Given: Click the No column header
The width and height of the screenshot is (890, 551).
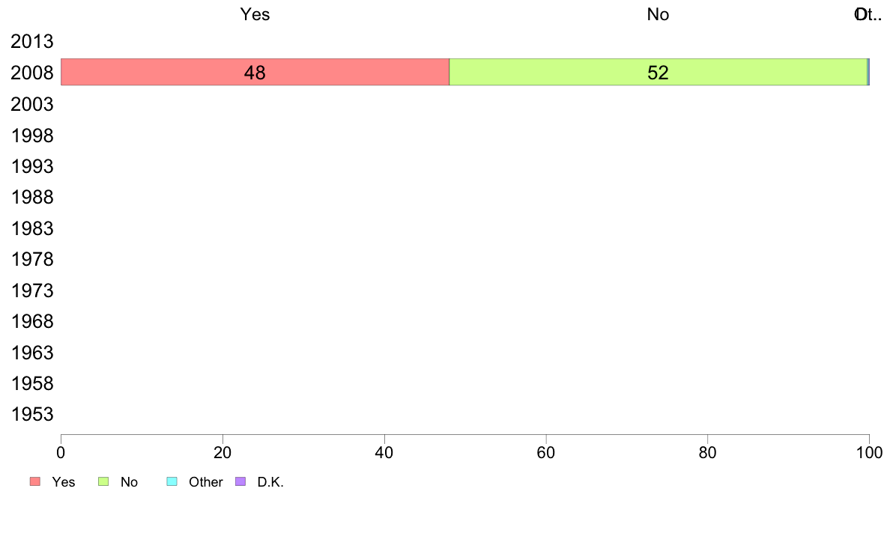Looking at the screenshot, I should 658,14.
